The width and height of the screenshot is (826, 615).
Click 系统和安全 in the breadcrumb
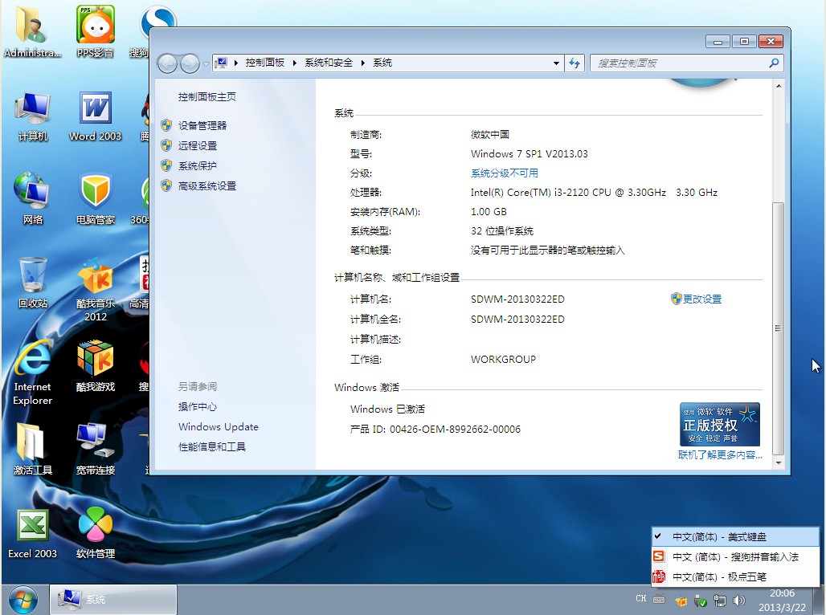[x=329, y=63]
